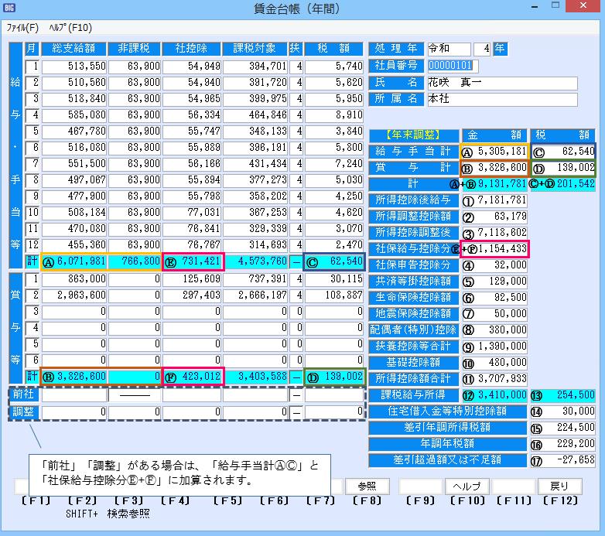Click salary 社控除 total Ⓔ 731,421

click(x=193, y=261)
